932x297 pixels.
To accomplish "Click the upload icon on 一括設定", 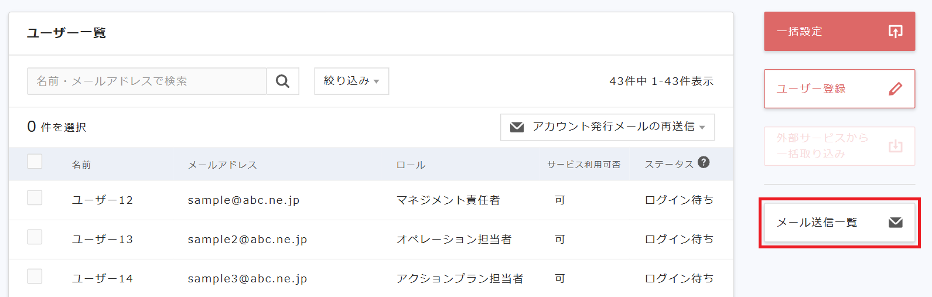I will pos(895,32).
